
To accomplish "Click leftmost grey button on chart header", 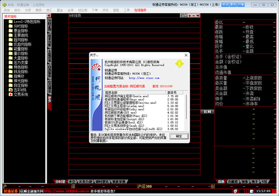I will pos(184,16).
